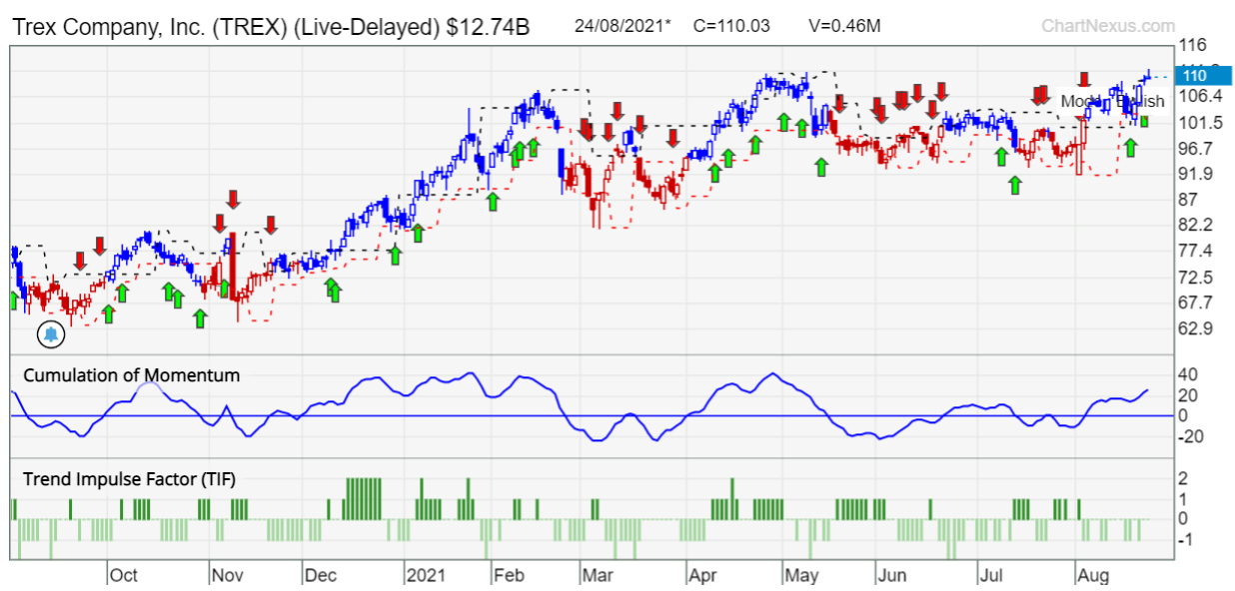
Task: Click the 106.4 price axis label
Action: (1200, 97)
